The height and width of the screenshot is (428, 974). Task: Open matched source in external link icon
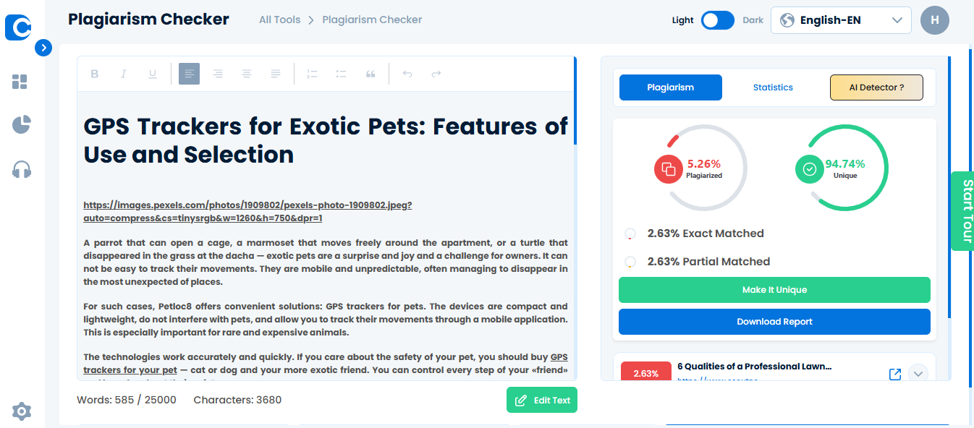[895, 374]
